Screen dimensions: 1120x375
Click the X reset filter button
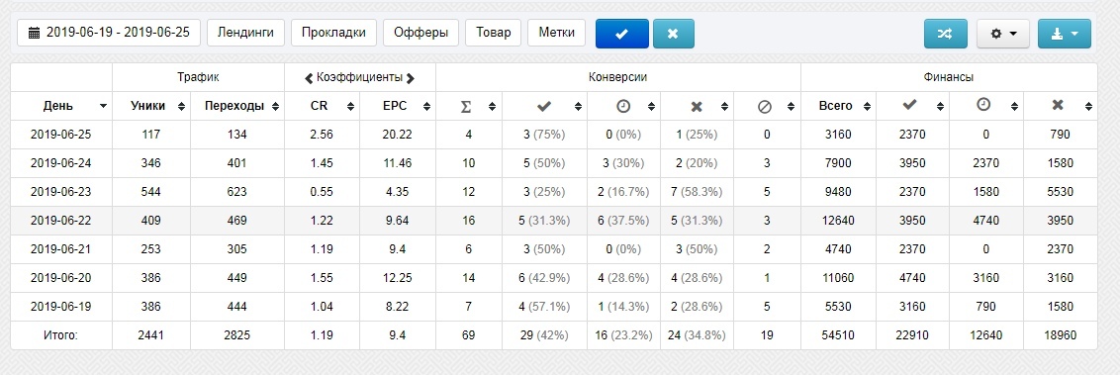coord(673,34)
